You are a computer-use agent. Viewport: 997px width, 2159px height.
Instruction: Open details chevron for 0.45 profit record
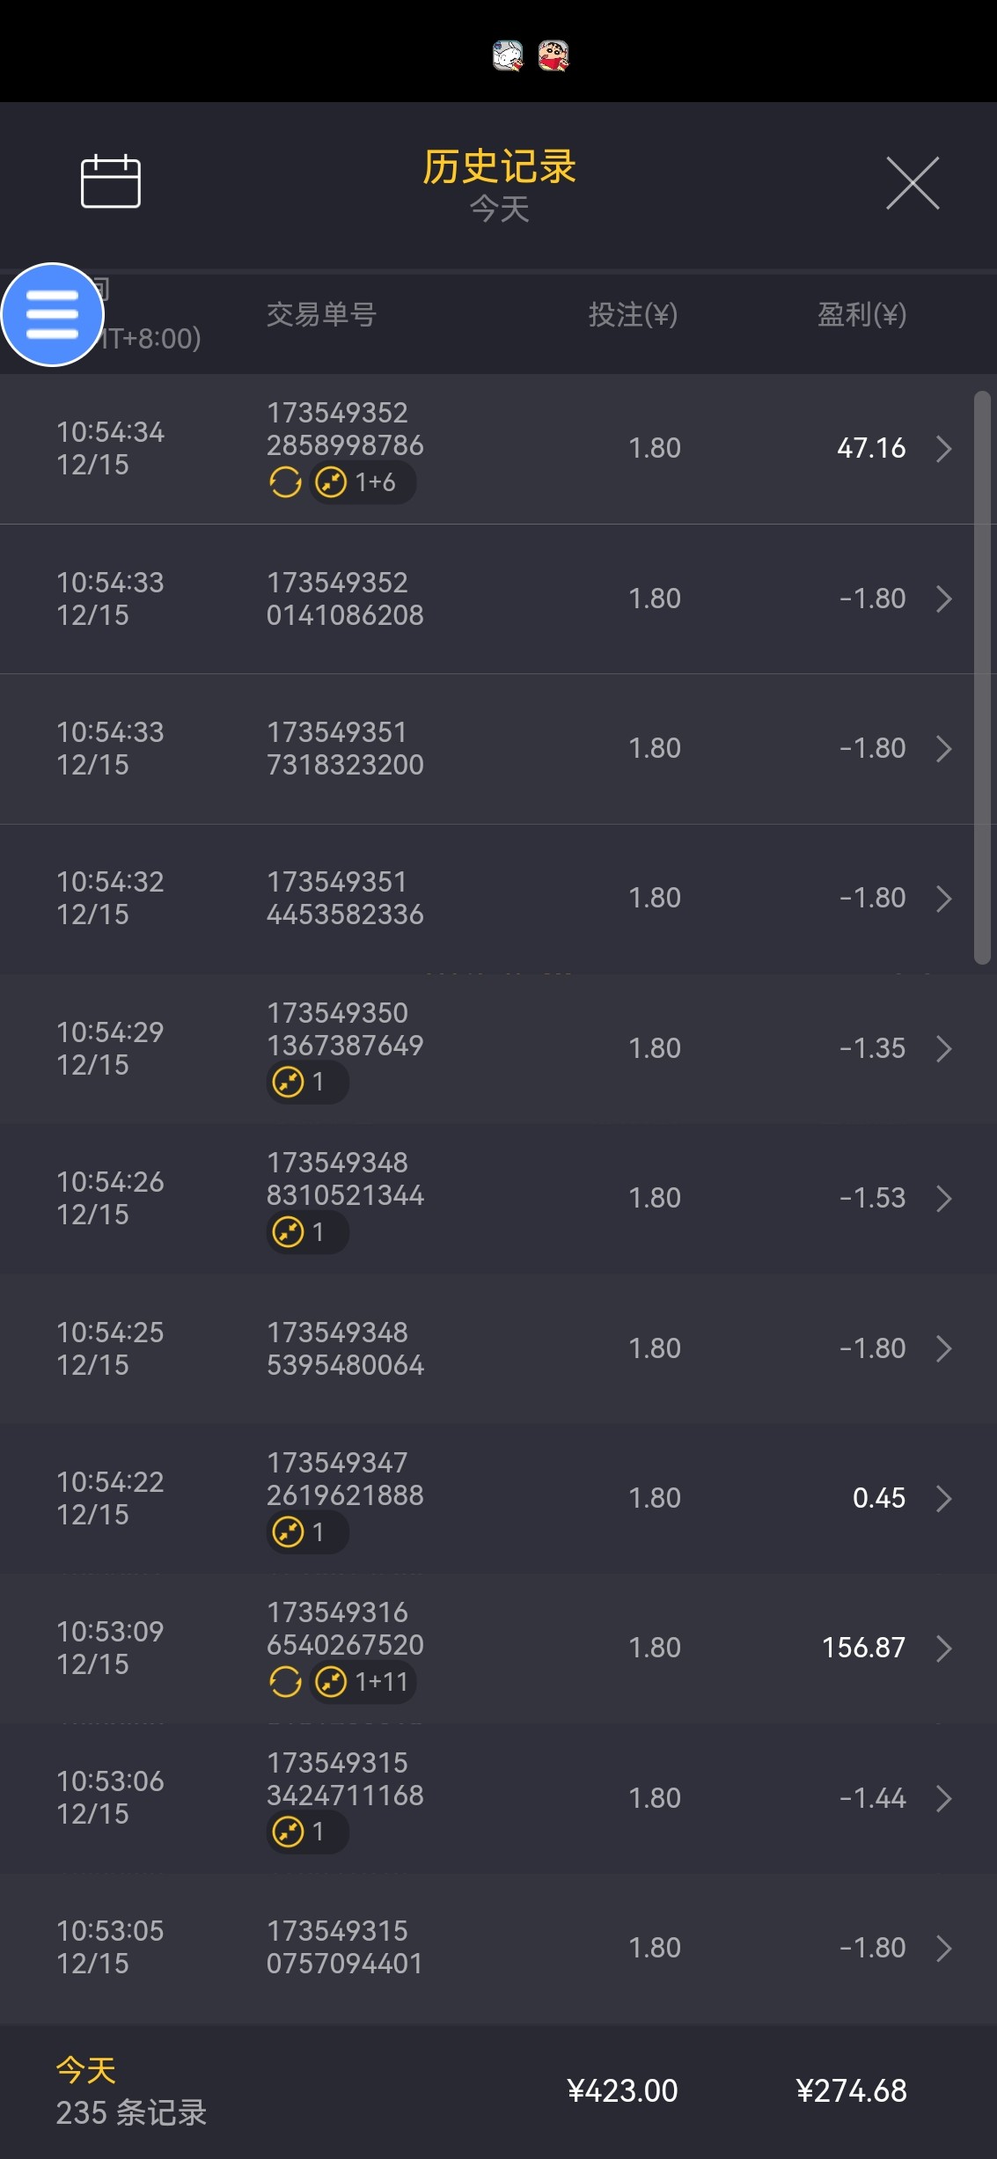coord(944,1498)
